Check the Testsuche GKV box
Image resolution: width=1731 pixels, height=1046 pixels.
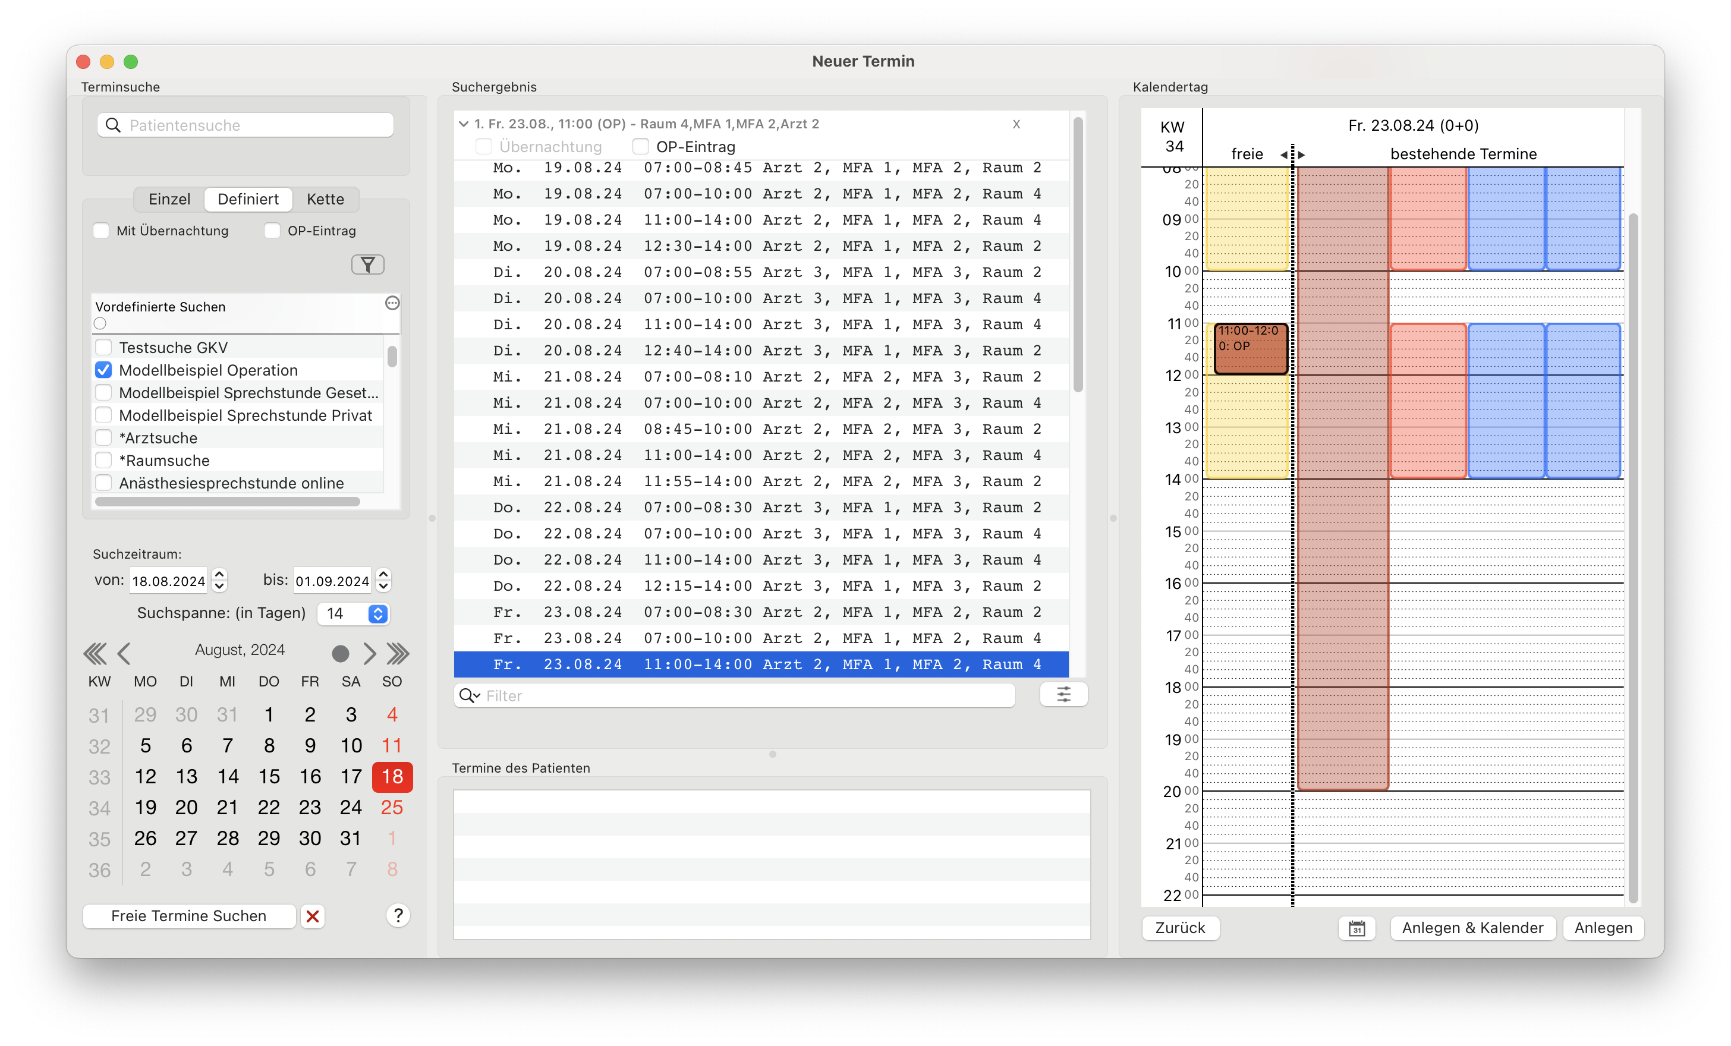click(x=104, y=347)
